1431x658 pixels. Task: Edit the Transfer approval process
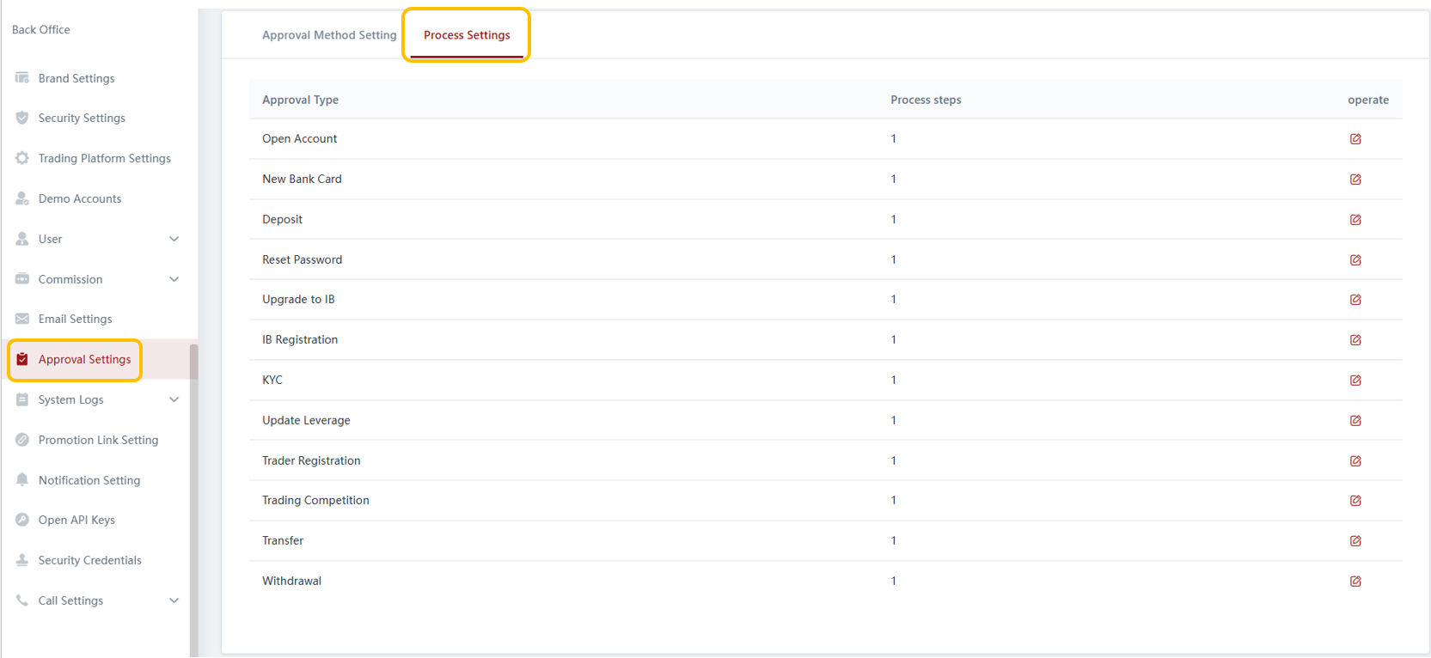(1355, 541)
